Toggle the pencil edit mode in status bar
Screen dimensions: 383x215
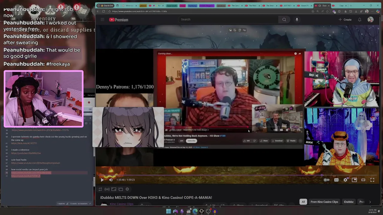tap(67, 204)
